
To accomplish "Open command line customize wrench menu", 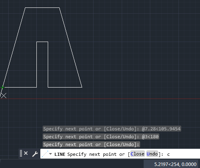I will pos(35,154).
